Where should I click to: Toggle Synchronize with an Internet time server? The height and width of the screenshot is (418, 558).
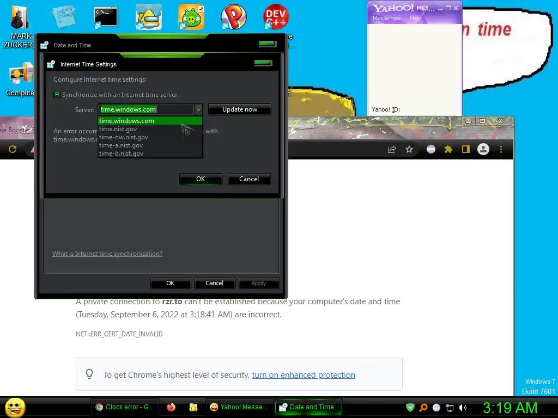pyautogui.click(x=57, y=95)
